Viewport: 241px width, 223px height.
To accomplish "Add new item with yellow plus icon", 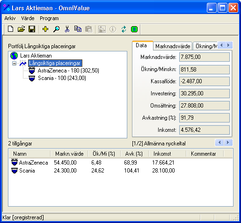I will coord(45,29).
